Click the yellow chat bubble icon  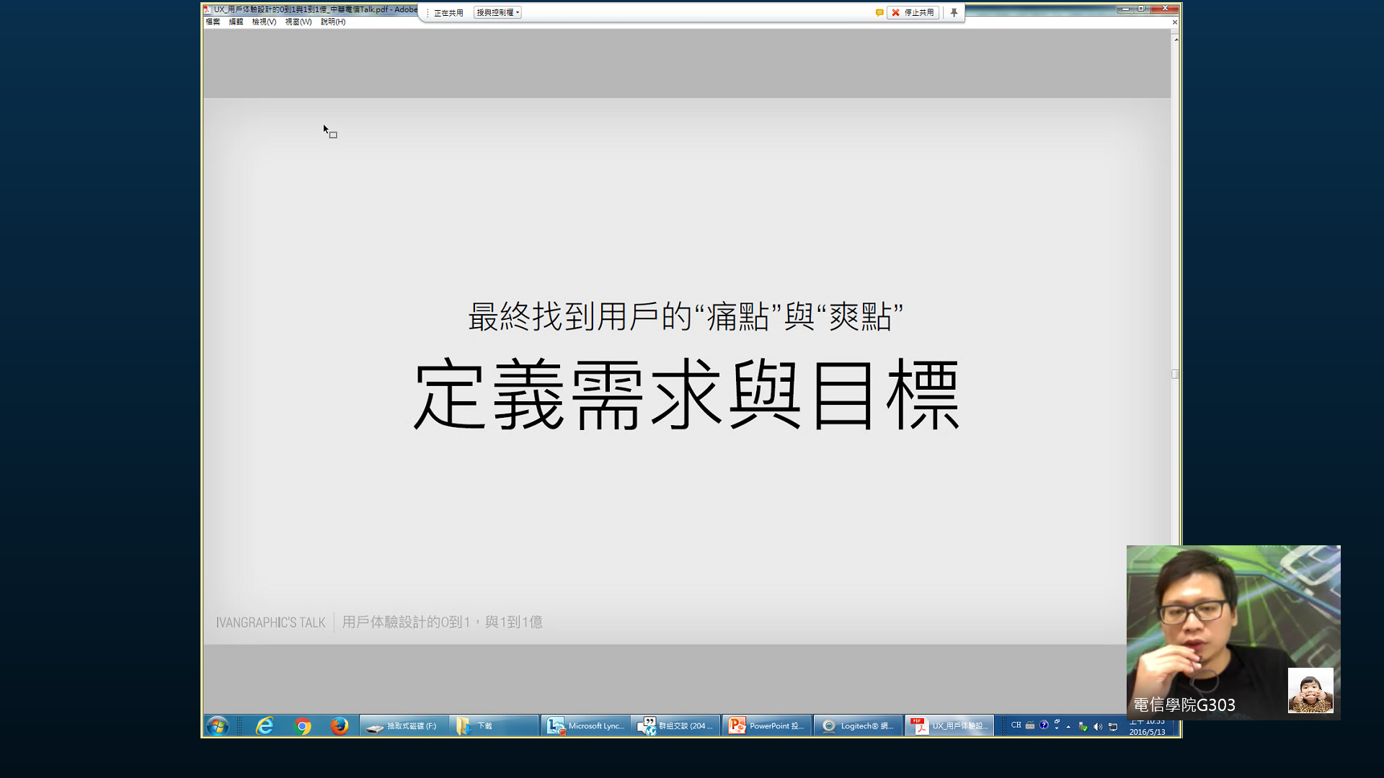pos(879,12)
